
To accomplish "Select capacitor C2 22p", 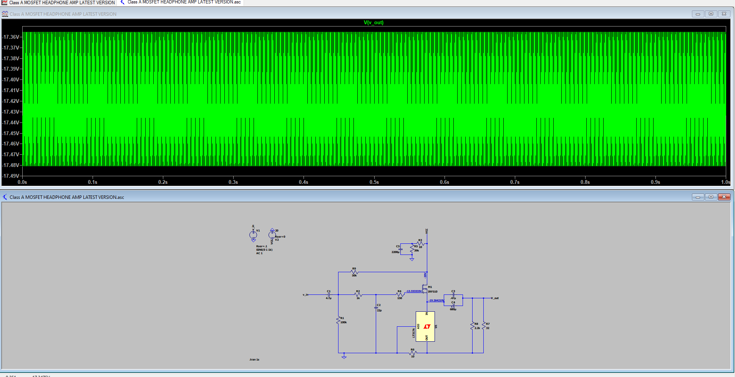I will click(x=376, y=308).
